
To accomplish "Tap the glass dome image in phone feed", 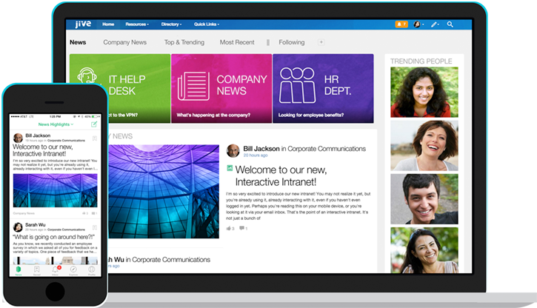I will coord(55,190).
